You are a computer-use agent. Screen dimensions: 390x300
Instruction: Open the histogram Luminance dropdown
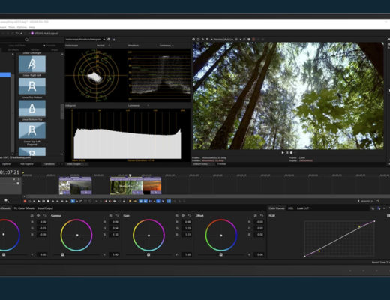point(138,106)
